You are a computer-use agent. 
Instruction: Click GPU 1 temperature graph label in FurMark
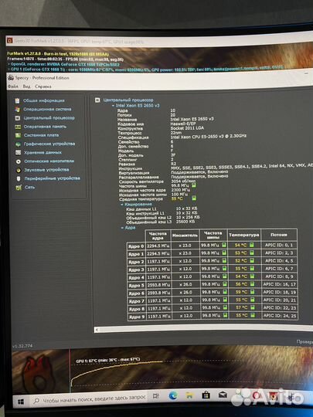tap(107, 360)
